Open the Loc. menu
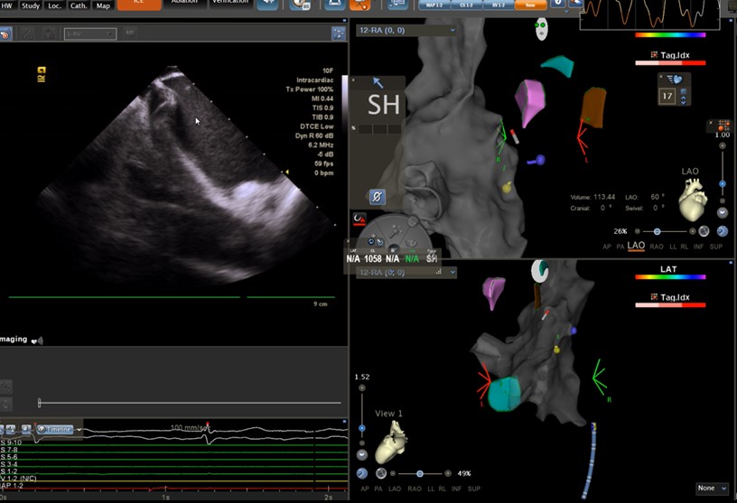 54,5
